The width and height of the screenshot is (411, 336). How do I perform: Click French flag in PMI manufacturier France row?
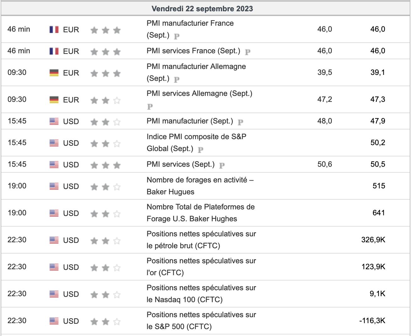coord(54,29)
